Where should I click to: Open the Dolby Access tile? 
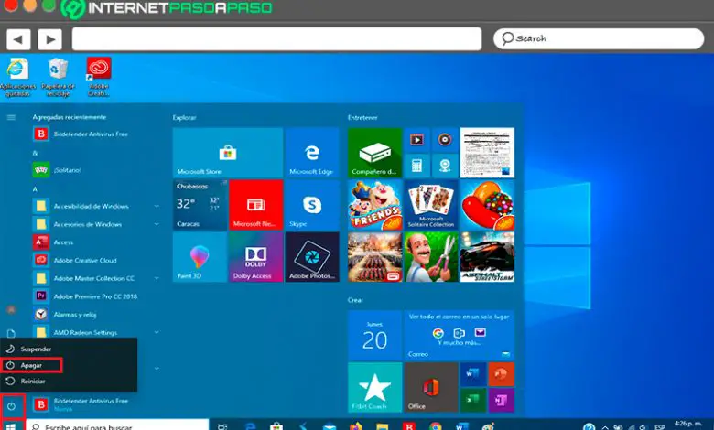point(256,257)
